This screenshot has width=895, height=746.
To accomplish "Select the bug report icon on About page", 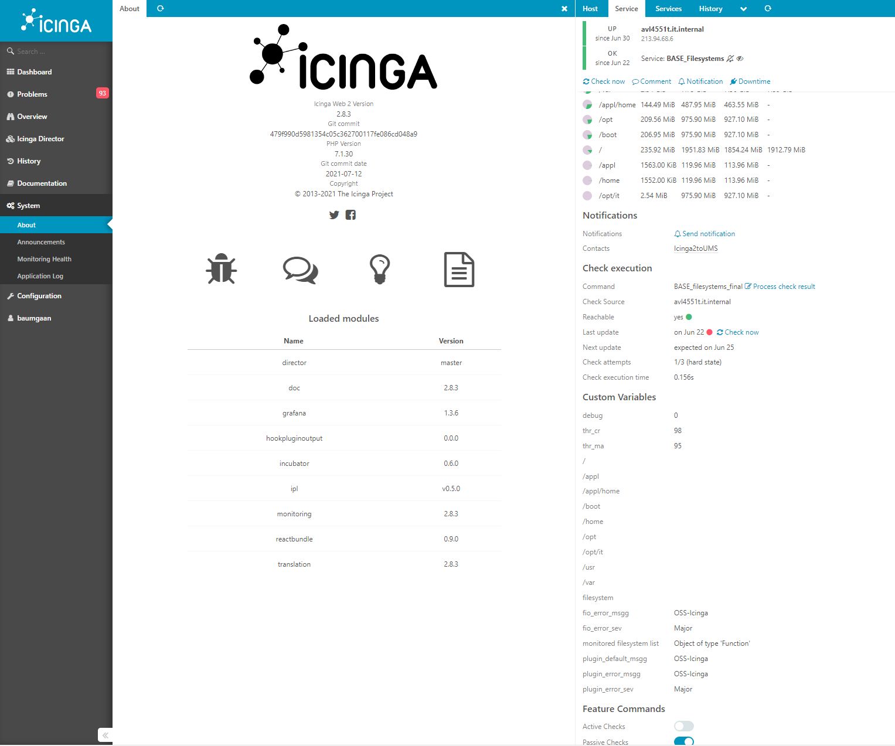I will [x=221, y=270].
